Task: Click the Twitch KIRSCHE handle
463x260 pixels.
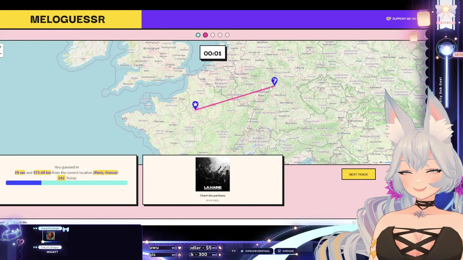Action: (285, 251)
